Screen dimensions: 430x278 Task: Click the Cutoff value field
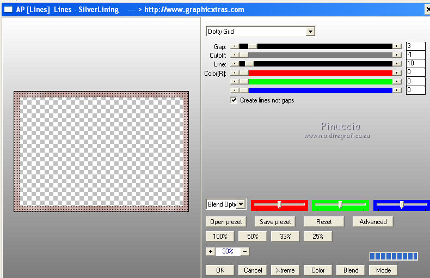(415, 55)
